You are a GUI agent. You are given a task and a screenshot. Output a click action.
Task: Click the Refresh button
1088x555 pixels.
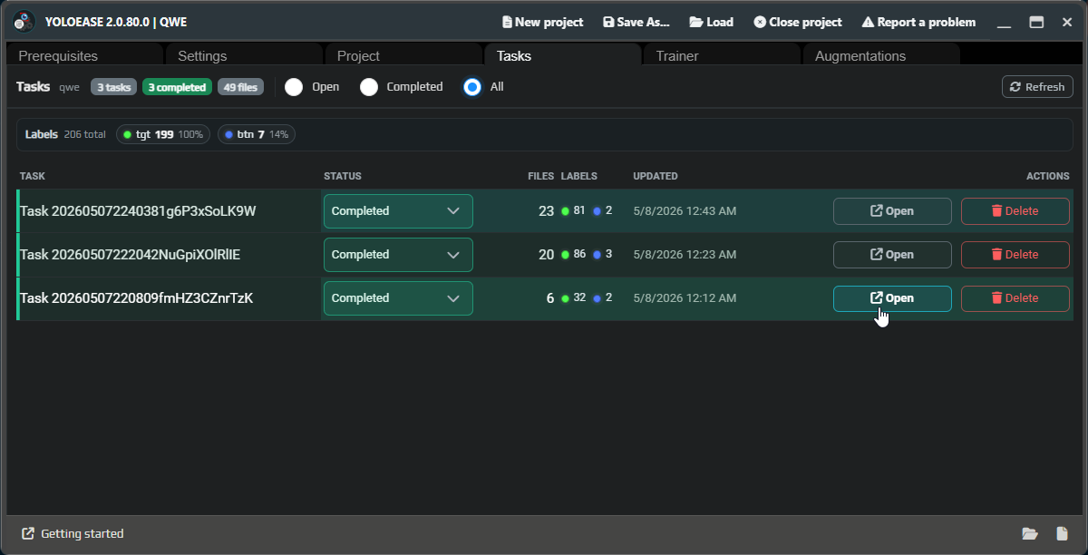point(1037,87)
